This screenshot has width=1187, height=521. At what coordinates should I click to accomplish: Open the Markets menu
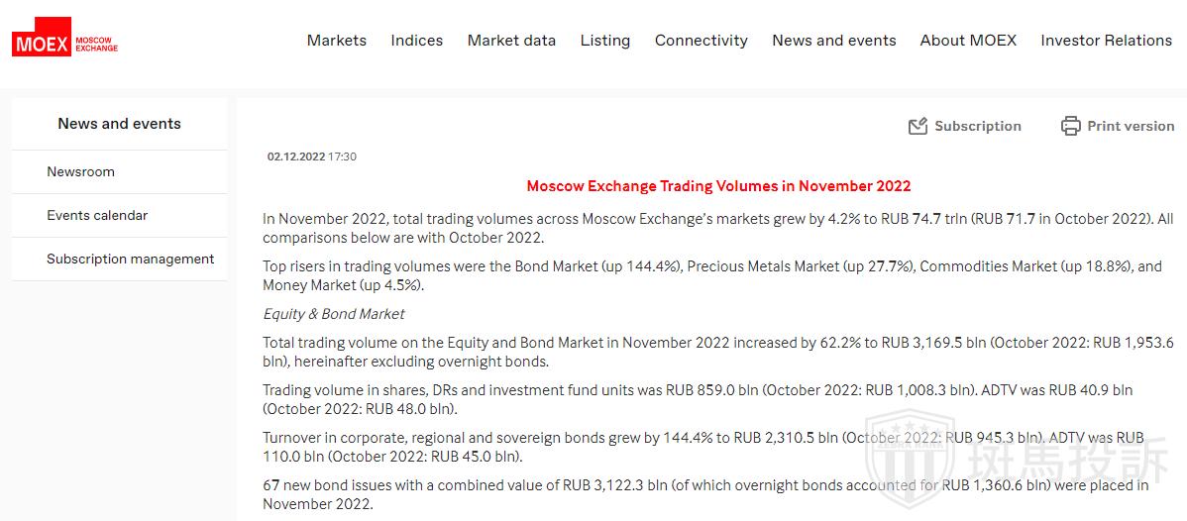337,41
